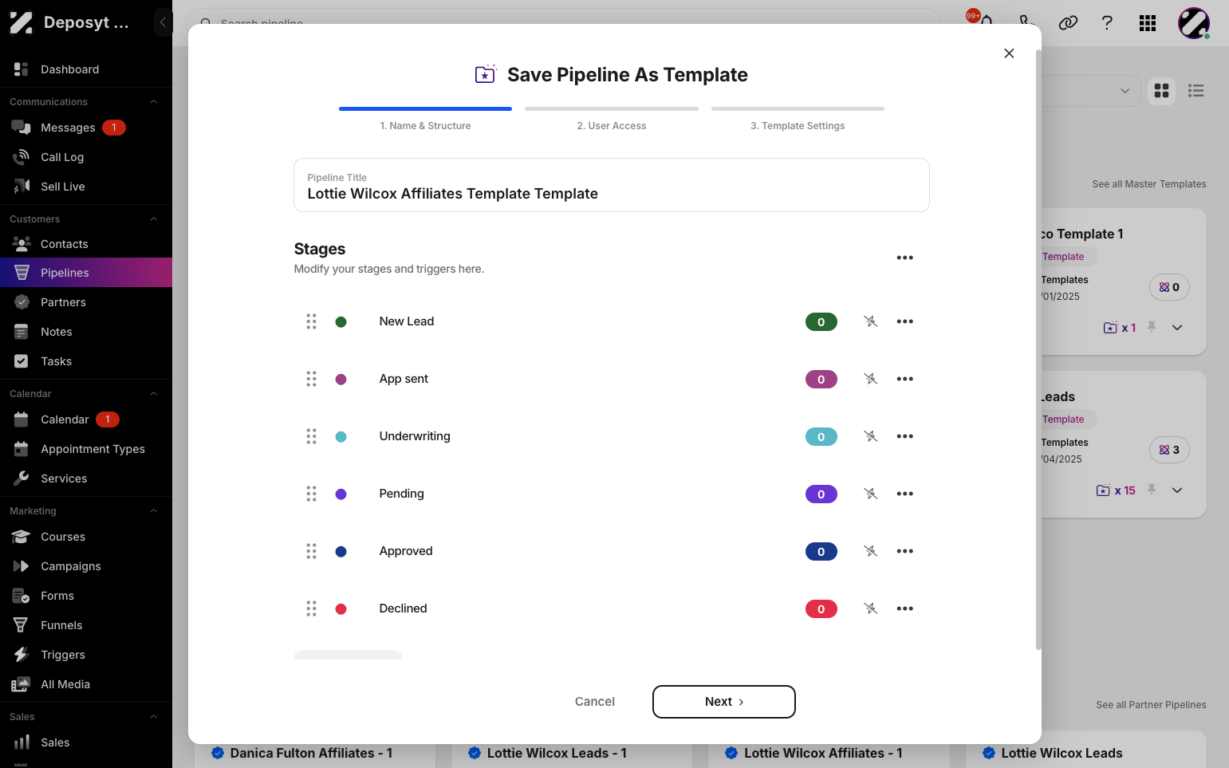Grab the drag handle for New Lead stage
This screenshot has height=768, width=1229.
pyautogui.click(x=311, y=321)
